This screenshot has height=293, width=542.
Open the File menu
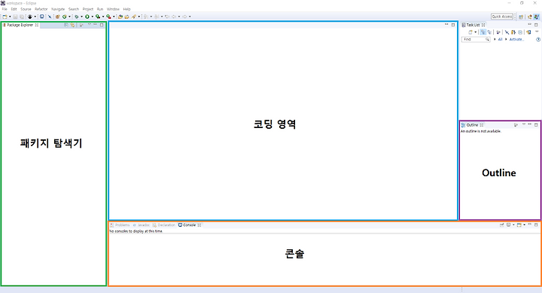pyautogui.click(x=5, y=9)
